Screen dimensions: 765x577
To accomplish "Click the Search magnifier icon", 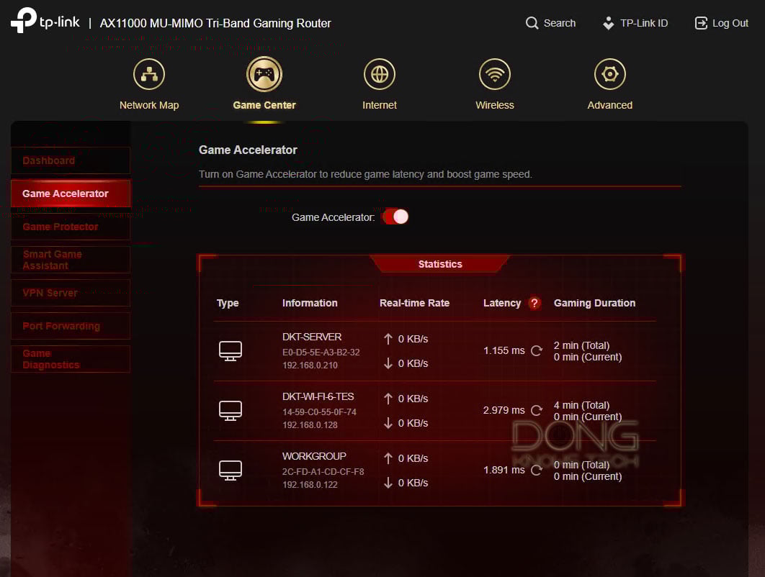I will coord(532,23).
